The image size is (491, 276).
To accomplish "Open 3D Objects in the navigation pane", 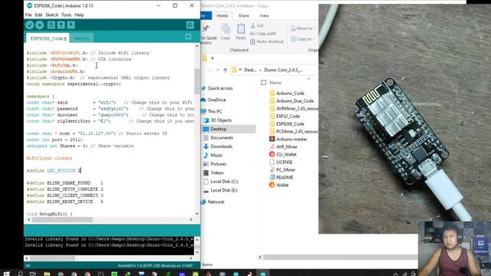I will 221,120.
